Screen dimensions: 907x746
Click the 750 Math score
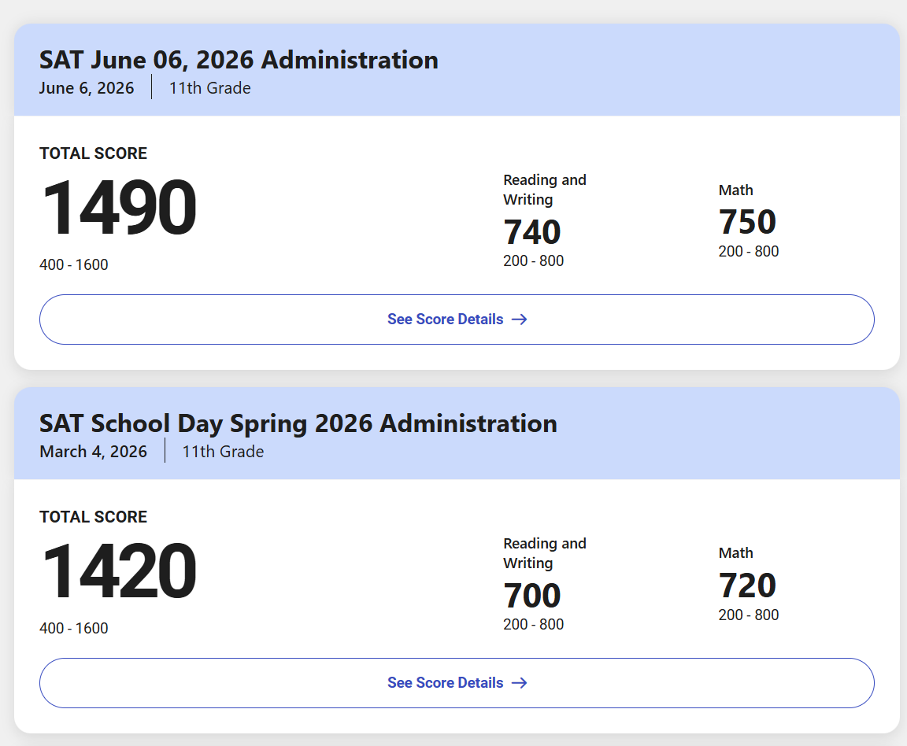pos(746,222)
